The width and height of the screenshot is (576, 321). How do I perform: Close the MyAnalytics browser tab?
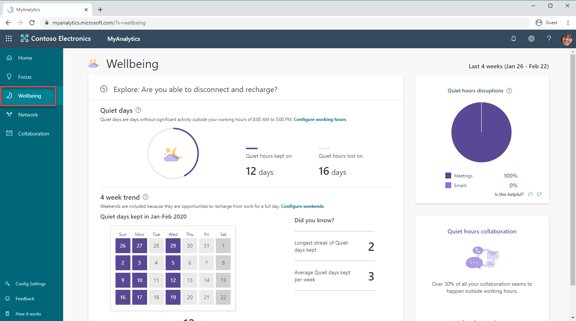coord(86,10)
